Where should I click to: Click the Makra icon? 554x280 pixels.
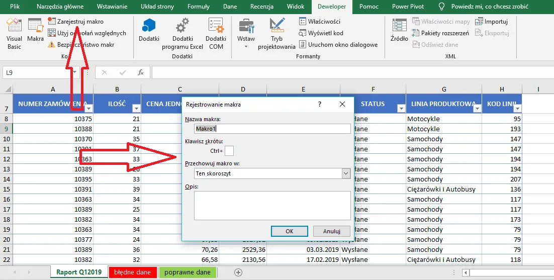pyautogui.click(x=35, y=31)
